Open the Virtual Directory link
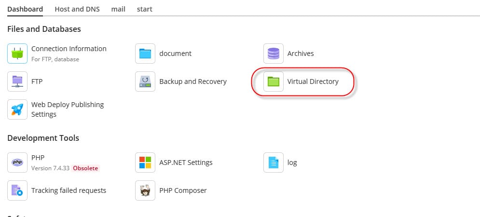Image resolution: width=480 pixels, height=217 pixels. (313, 81)
